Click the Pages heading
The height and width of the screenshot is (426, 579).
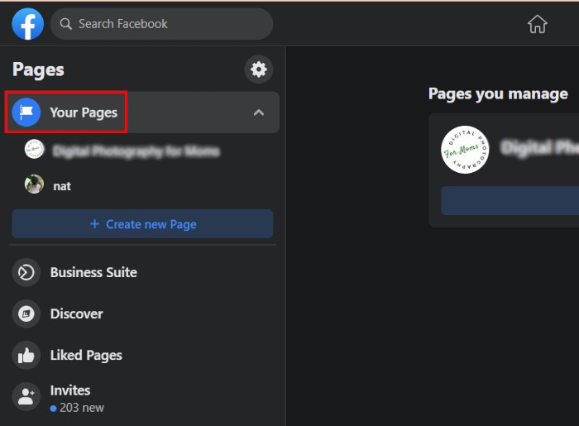pyautogui.click(x=38, y=69)
